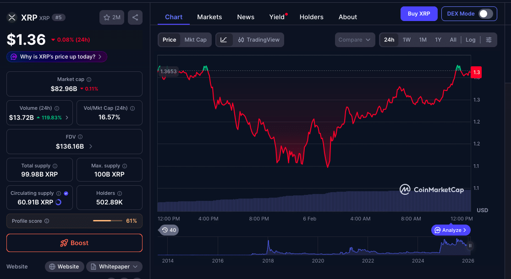511x279 pixels.
Task: Switch to TradingView candlestick chart
Action: (259, 40)
